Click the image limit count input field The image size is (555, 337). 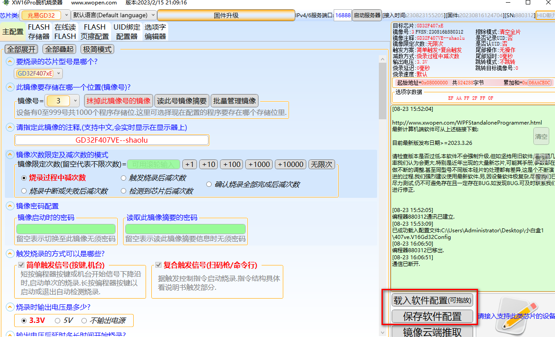point(154,164)
